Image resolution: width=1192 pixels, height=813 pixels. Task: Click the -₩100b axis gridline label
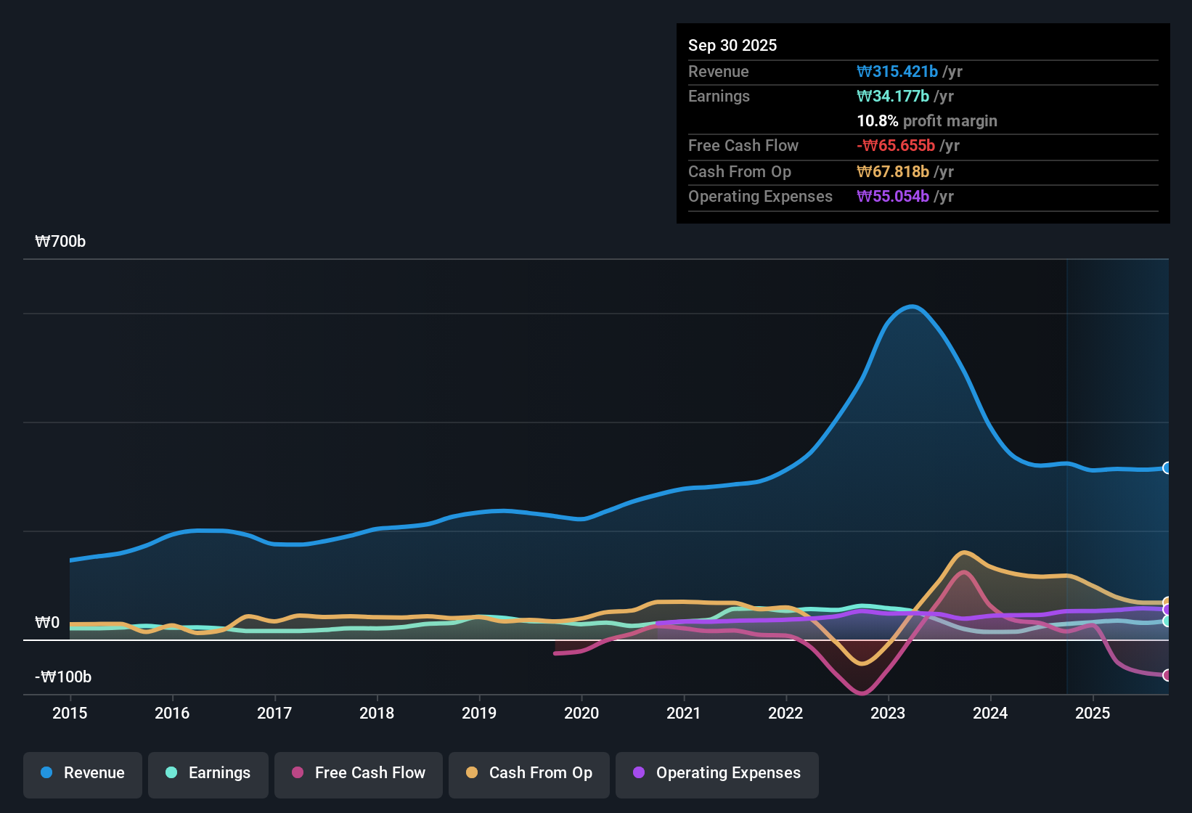tap(62, 677)
